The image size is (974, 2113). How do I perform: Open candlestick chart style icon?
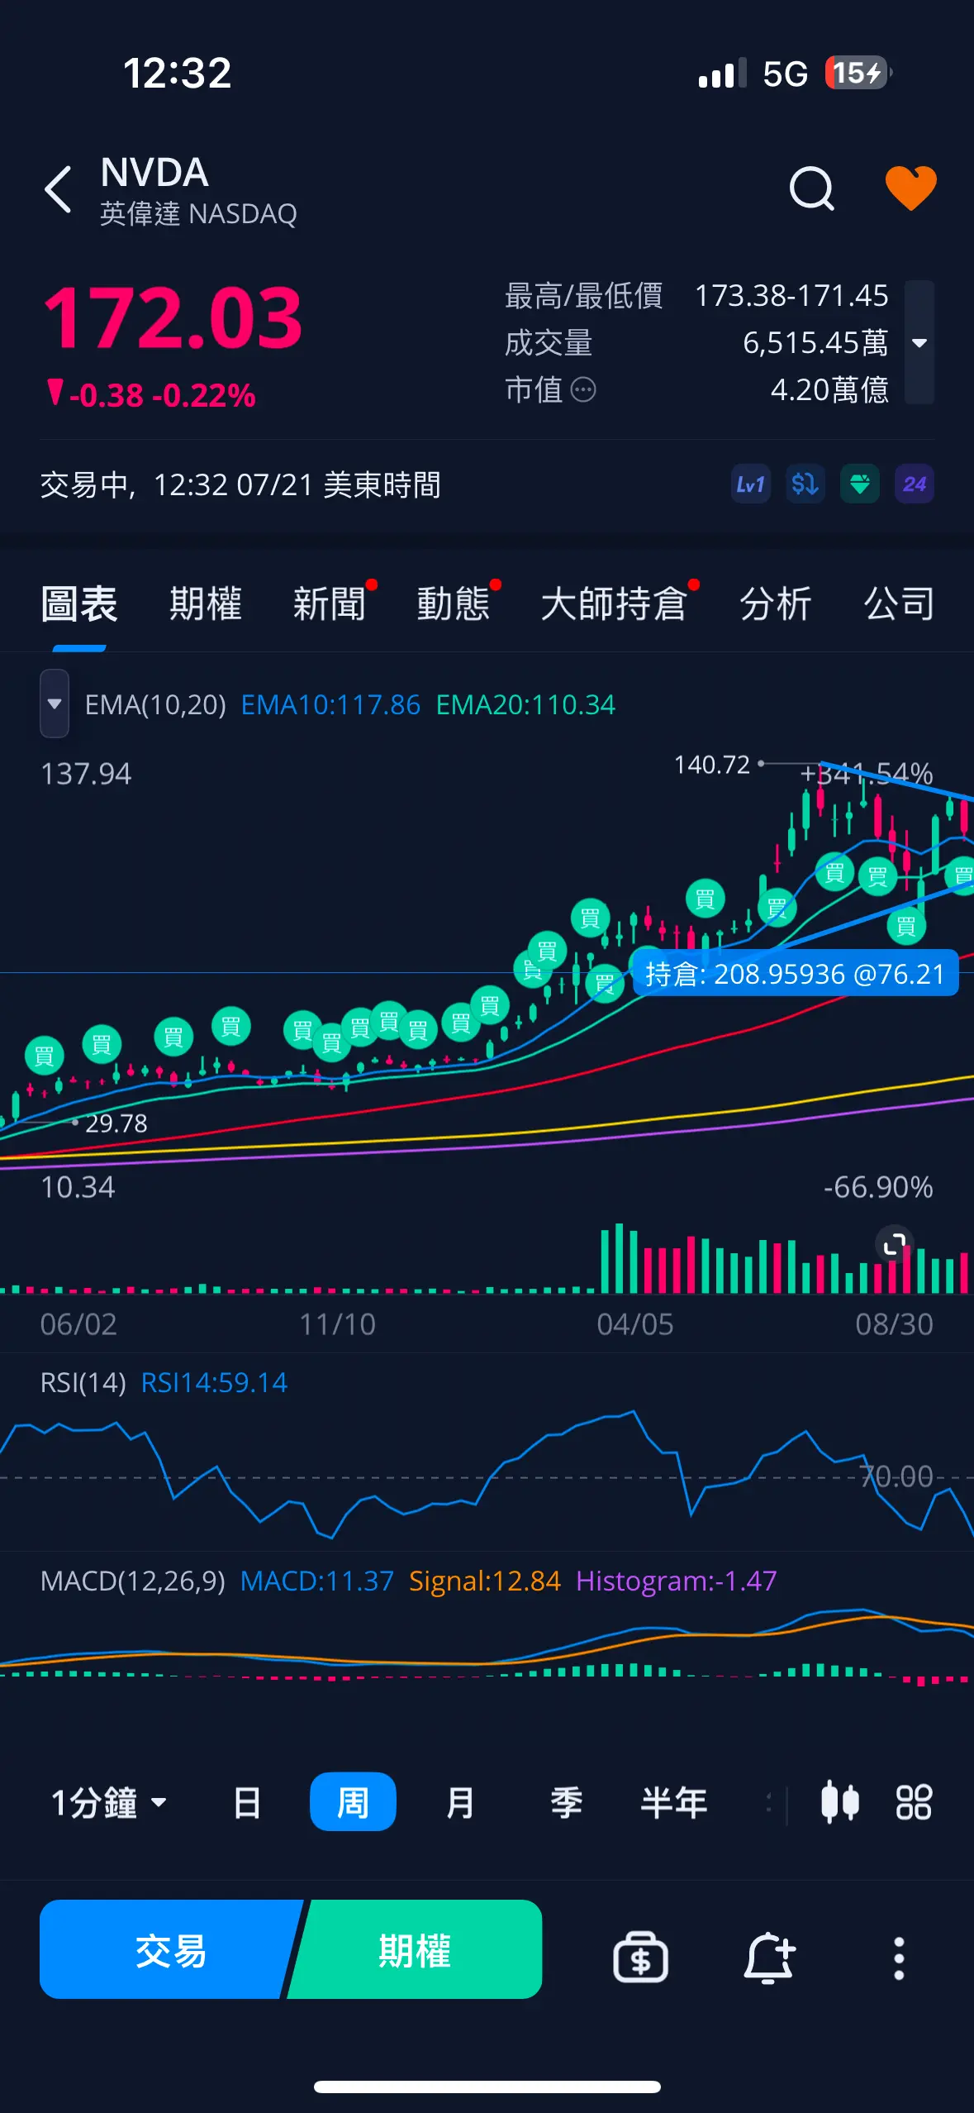(840, 1803)
